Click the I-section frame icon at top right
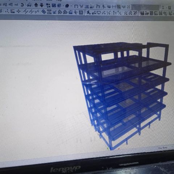The image size is (174, 174). 163,8
